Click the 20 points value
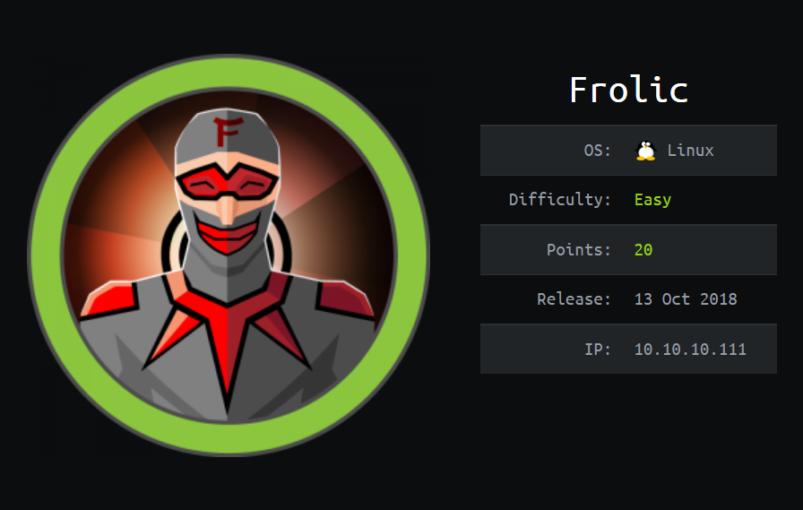This screenshot has width=803, height=510. (643, 250)
